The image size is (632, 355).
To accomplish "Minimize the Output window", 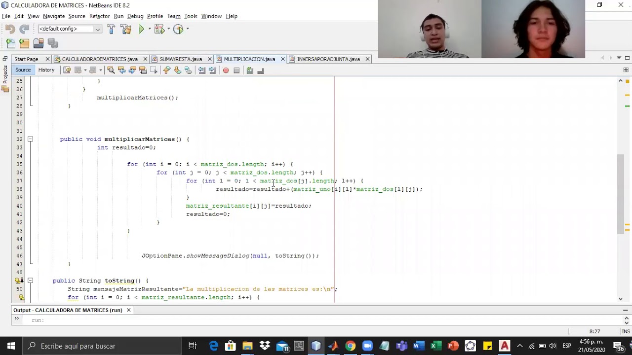I will (x=626, y=310).
